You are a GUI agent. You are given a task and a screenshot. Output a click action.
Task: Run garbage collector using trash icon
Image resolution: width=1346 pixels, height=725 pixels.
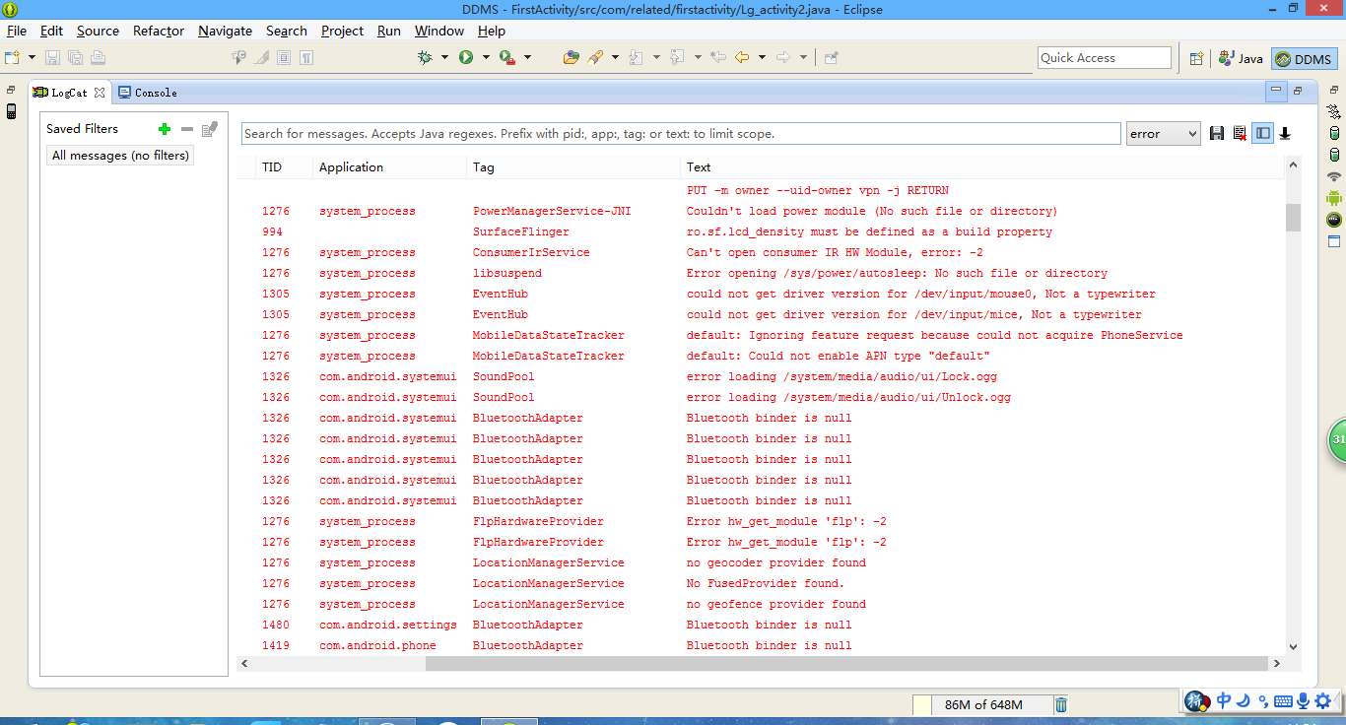[x=1061, y=704]
